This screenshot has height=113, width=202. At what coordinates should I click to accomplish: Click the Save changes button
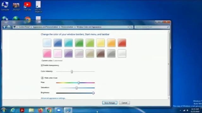click(x=110, y=103)
